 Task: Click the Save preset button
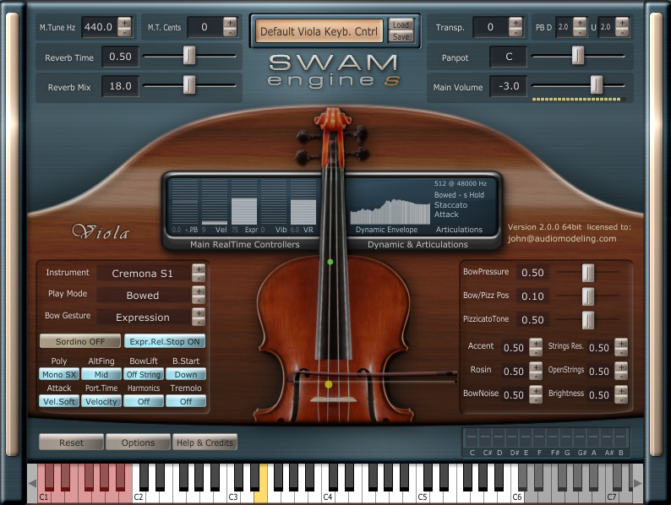point(401,37)
